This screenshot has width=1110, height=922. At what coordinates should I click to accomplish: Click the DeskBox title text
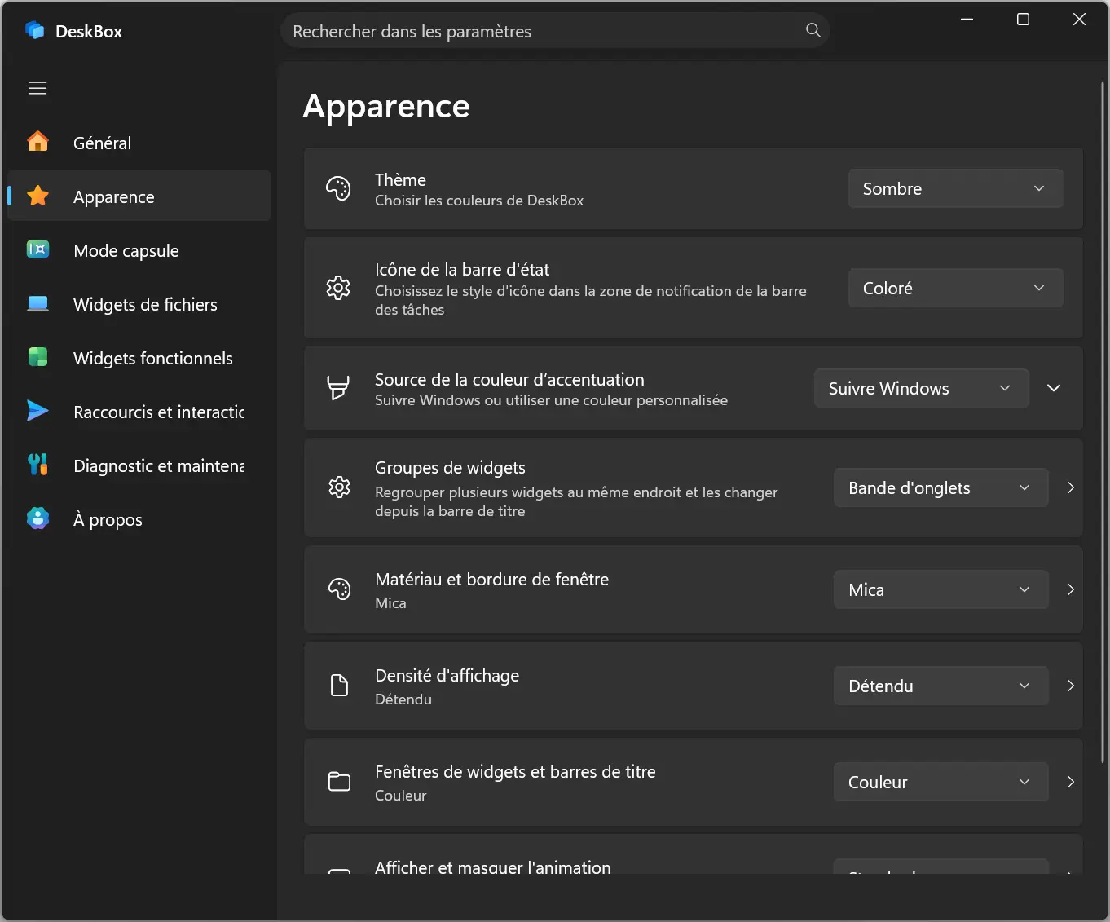[89, 32]
